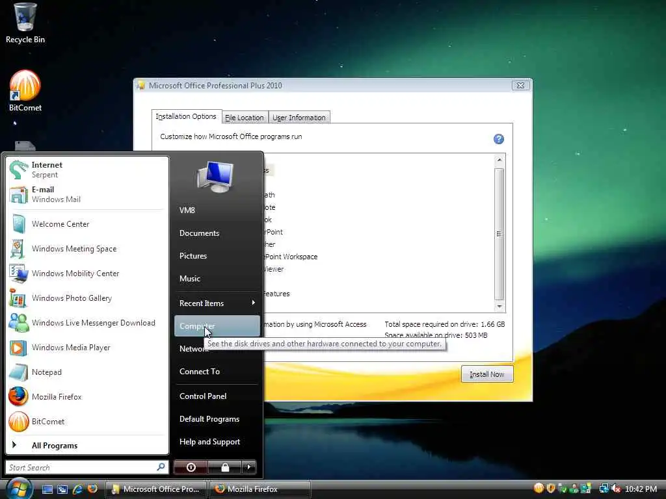Click Show Desktop quick launch icon

click(47, 489)
